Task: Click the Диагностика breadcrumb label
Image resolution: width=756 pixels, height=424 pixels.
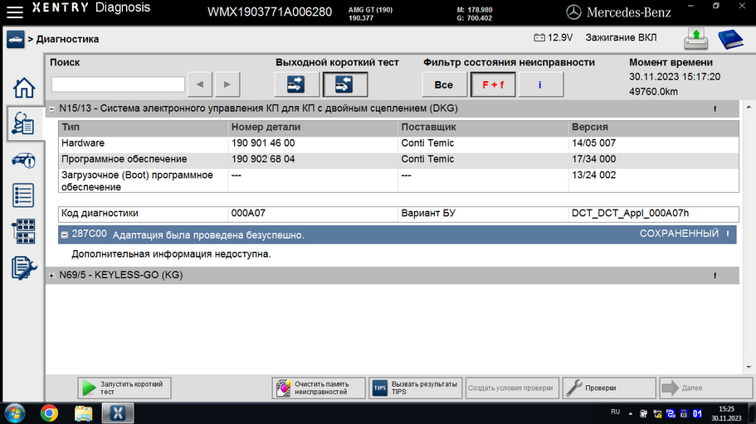Action: (67, 39)
